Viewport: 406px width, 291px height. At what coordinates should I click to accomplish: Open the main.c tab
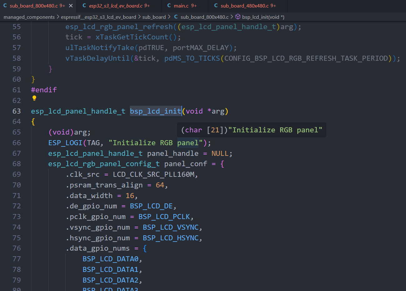pos(185,6)
